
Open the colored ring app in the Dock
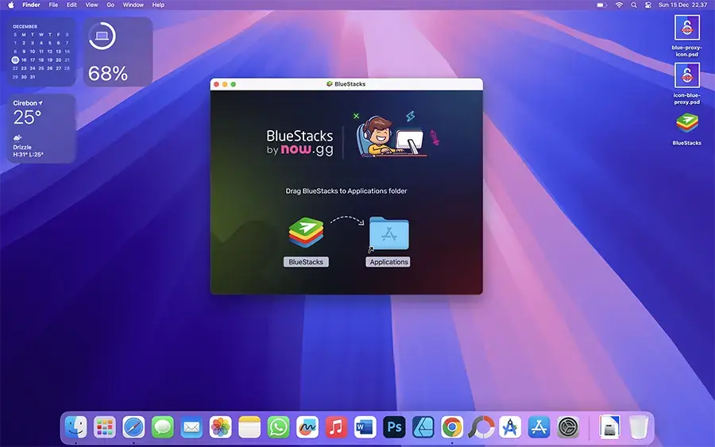click(481, 427)
